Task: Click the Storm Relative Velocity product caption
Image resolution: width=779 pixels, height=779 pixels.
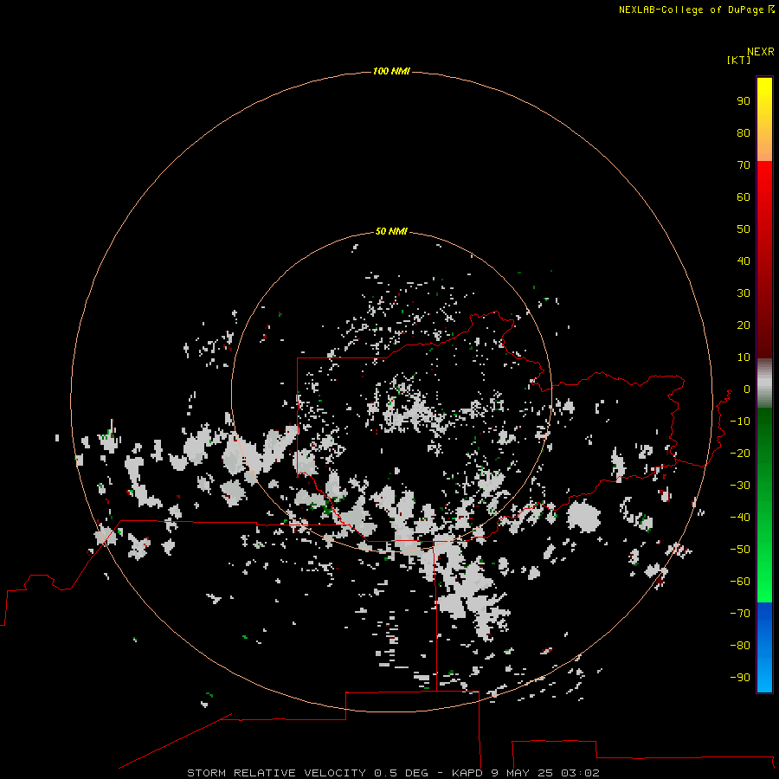Action: pyautogui.click(x=393, y=773)
